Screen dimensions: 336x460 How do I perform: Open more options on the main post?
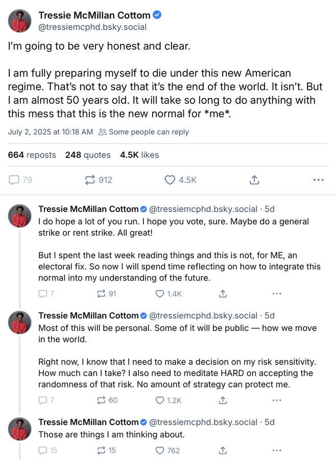pyautogui.click(x=318, y=180)
